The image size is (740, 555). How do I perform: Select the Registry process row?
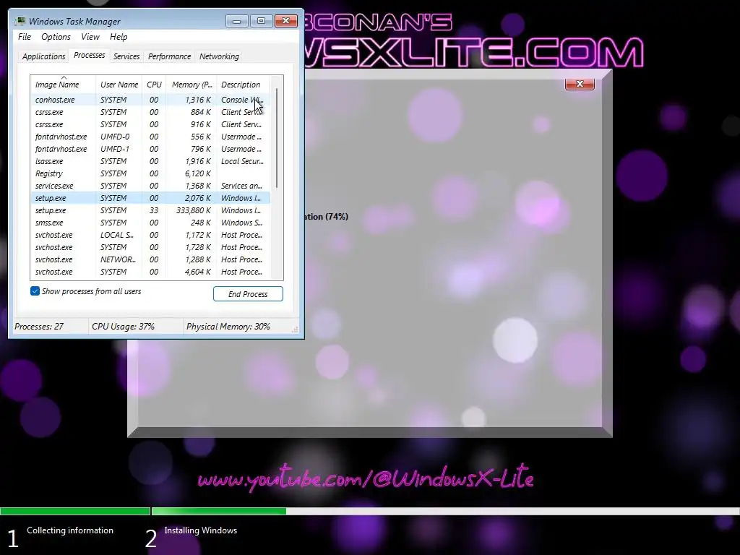point(150,173)
